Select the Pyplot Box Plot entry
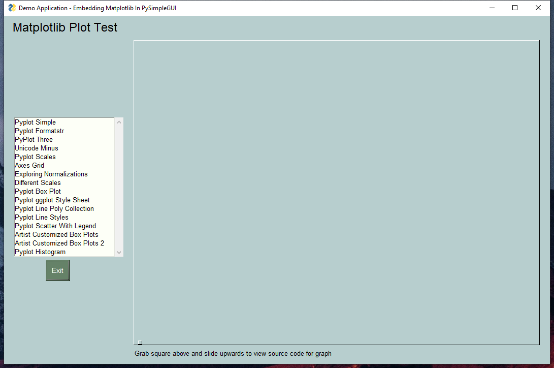554x368 pixels. (x=38, y=192)
